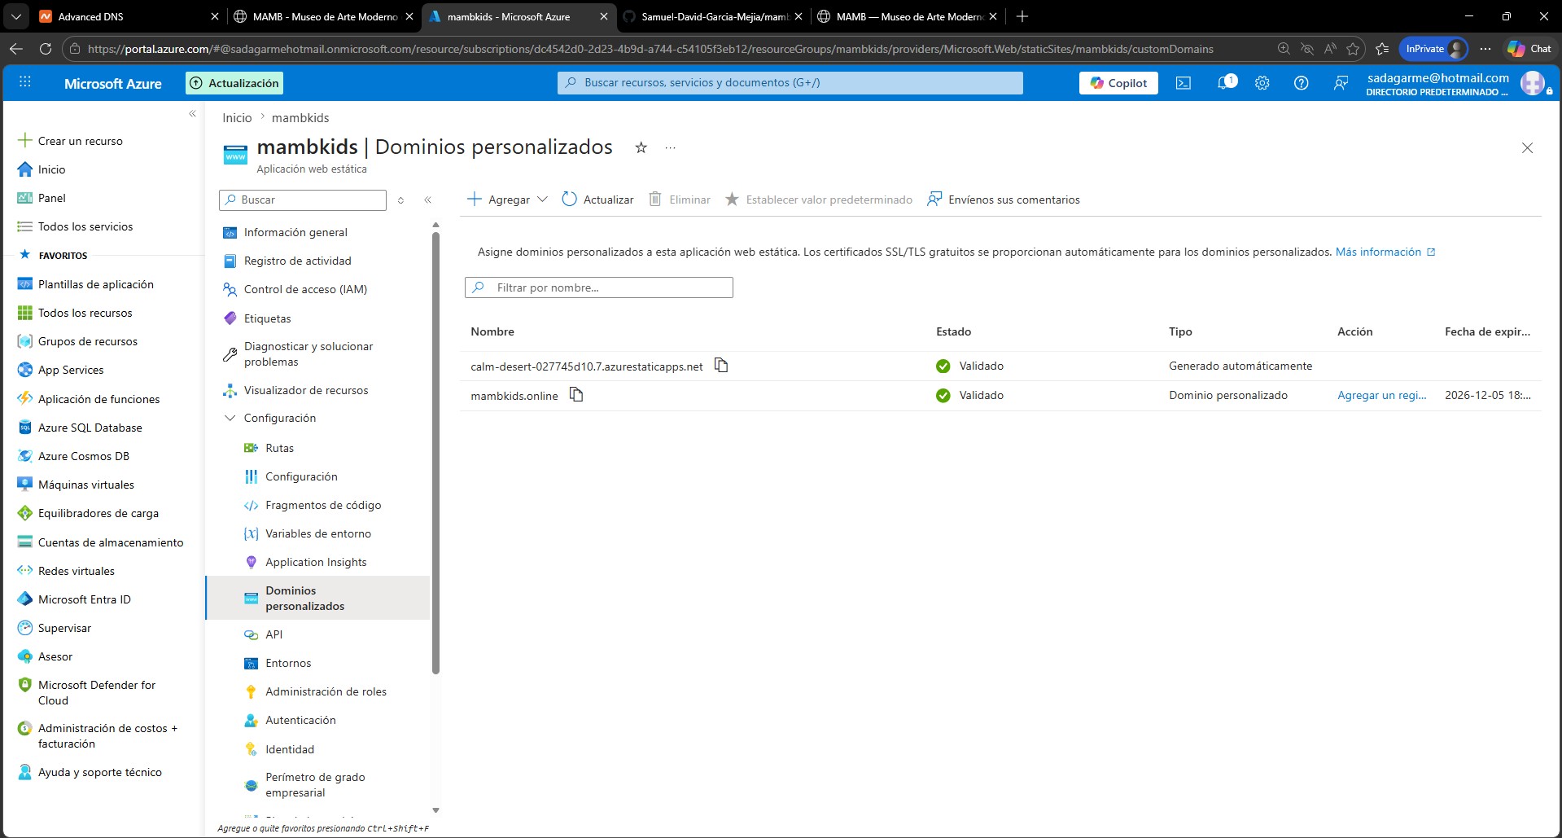The width and height of the screenshot is (1562, 838).
Task: Expand or collapse all resource menu groups
Action: coord(400,200)
